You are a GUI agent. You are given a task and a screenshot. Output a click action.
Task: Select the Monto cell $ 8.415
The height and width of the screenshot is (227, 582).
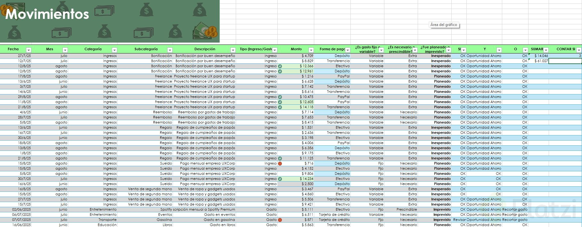tap(296, 122)
